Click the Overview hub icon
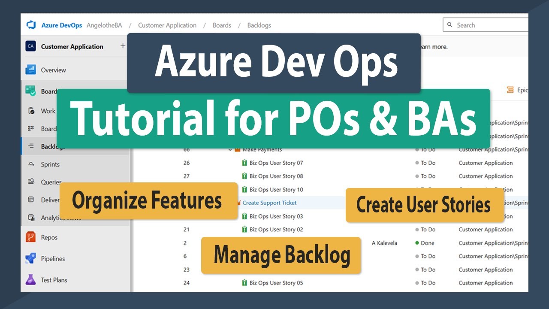This screenshot has height=309, width=549. coord(30,70)
